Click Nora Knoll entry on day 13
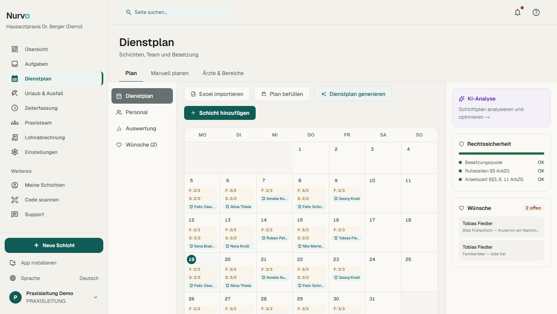This screenshot has height=314, width=557. tap(238, 246)
